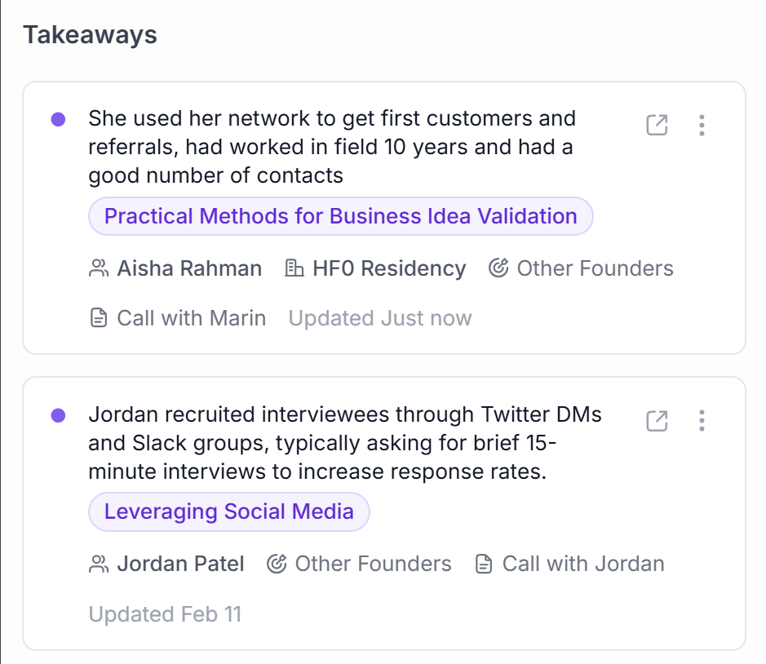This screenshot has width=766, height=664.
Task: Open three-dot menu on Aisha's takeaway
Action: [702, 125]
